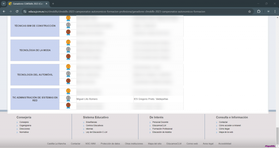Open EducamosCLM link under De Interés
This screenshot has height=148, width=279.
pyautogui.click(x=159, y=126)
